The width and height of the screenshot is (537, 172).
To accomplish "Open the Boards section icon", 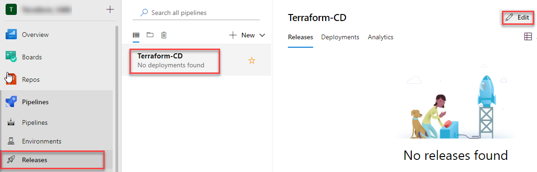I will (x=11, y=57).
